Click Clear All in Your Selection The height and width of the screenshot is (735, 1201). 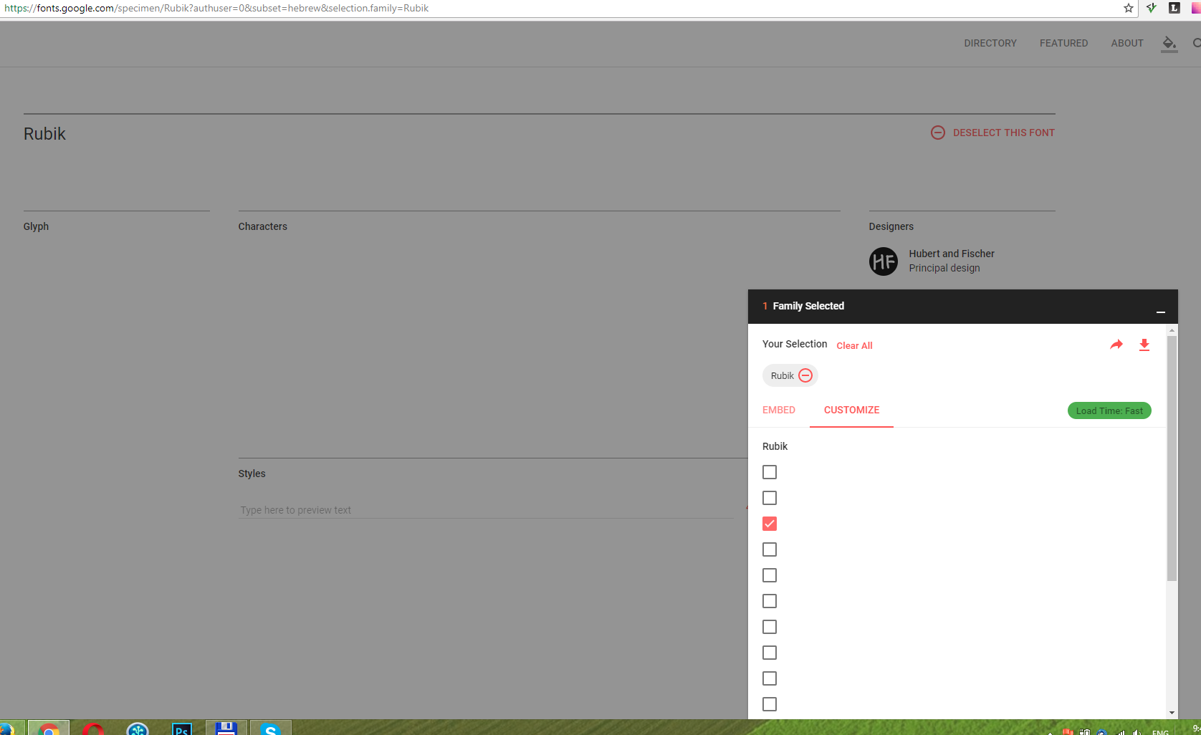854,345
